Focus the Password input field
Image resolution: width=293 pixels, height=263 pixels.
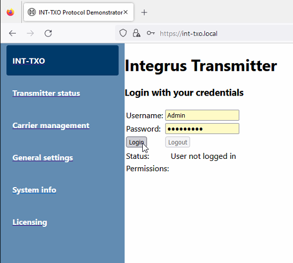tap(202, 129)
